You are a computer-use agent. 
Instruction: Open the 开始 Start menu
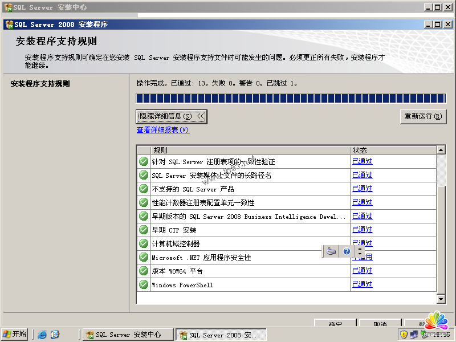pyautogui.click(x=15, y=335)
